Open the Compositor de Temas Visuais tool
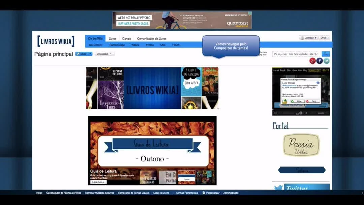 134,193
